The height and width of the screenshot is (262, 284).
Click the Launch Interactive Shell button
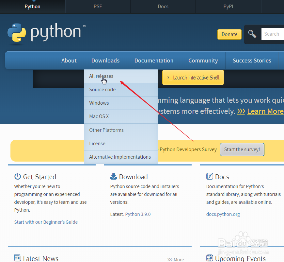click(x=193, y=78)
